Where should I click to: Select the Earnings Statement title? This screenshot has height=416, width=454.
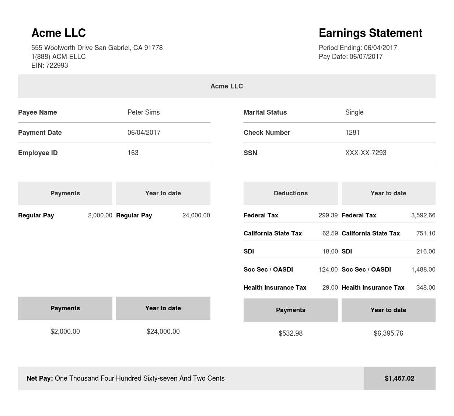(x=370, y=33)
